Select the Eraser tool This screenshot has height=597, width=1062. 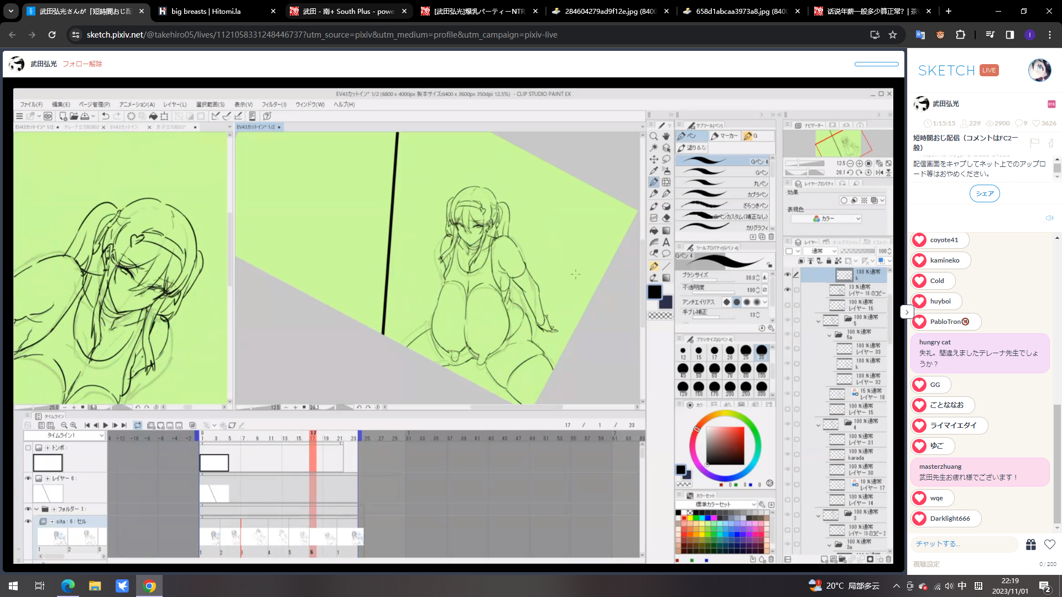click(x=666, y=218)
